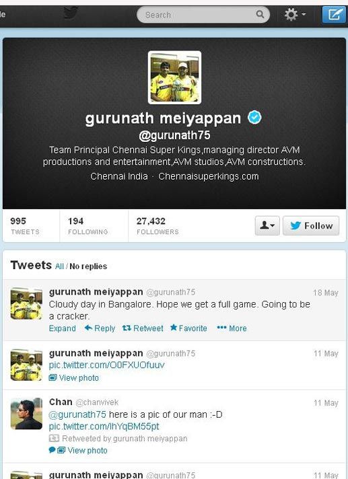Click the search magnifier icon
The height and width of the screenshot is (479, 348).
pos(260,14)
